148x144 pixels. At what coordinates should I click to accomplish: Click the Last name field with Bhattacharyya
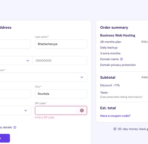click(61, 44)
